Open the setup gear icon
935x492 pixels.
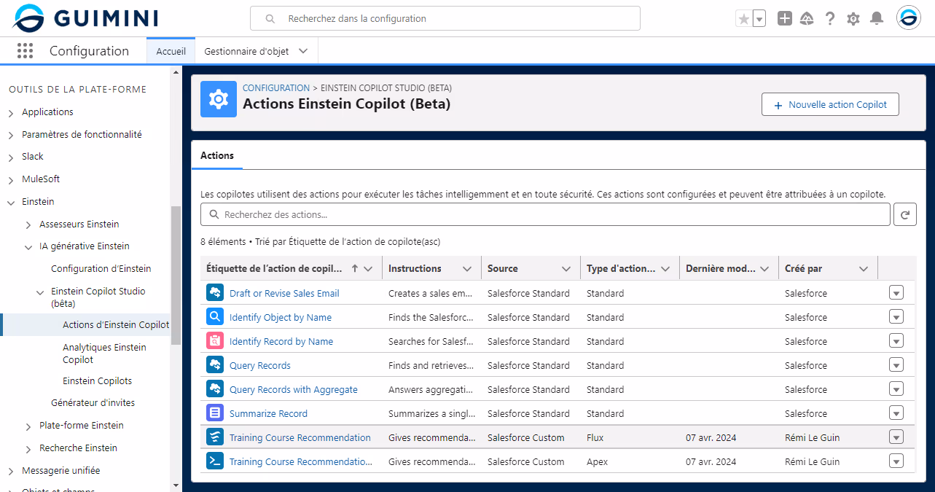point(853,19)
